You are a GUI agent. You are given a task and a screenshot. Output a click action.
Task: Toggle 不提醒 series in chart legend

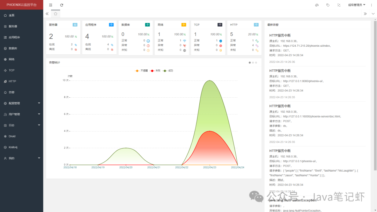(141, 70)
